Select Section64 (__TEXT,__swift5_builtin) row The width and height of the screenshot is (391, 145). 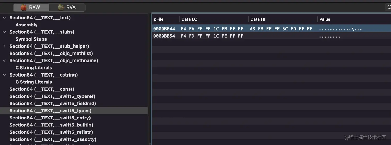point(74,125)
